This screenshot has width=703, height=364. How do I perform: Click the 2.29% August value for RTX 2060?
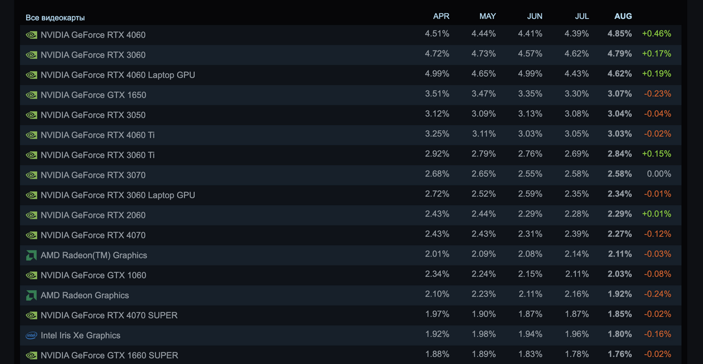[619, 214]
